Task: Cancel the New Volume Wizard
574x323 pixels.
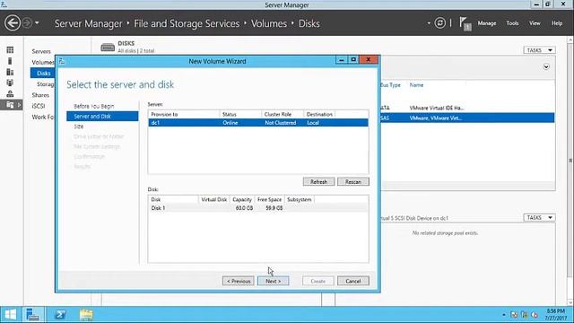Action: pos(352,281)
